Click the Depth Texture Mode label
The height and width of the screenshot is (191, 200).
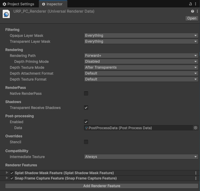click(x=27, y=67)
